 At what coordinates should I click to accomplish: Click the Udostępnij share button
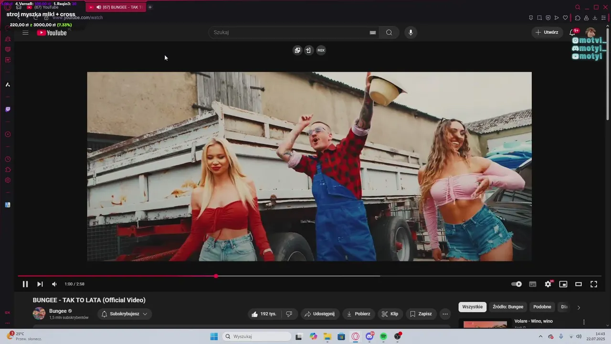tap(320, 314)
